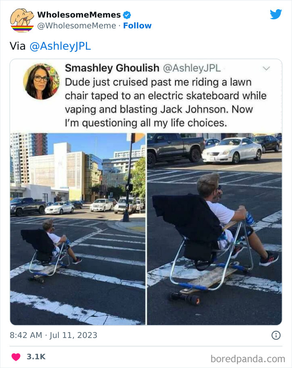The image size is (292, 368).
Task: Open the WholesomeMemes profile avatar
Action: tap(22, 20)
